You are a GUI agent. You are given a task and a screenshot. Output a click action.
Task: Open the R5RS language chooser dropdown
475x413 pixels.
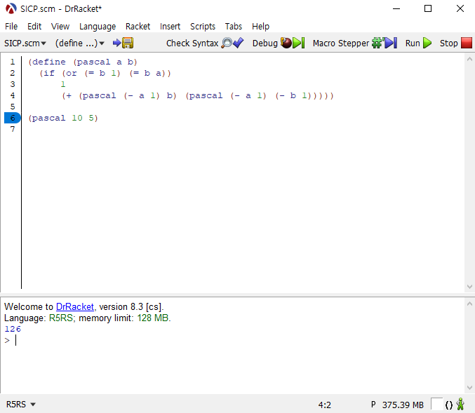coord(21,405)
